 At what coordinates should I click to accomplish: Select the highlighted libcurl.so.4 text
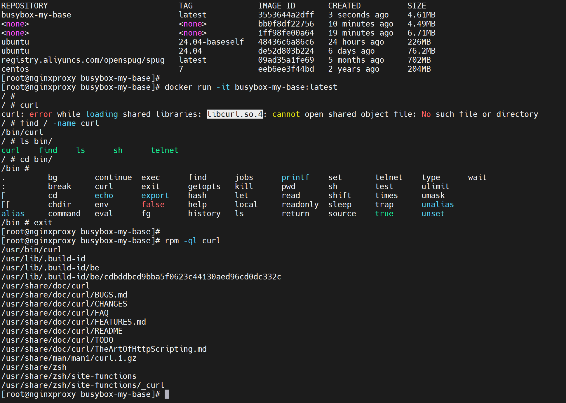pyautogui.click(x=234, y=114)
